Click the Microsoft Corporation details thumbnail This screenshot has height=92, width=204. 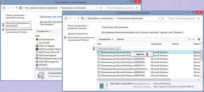104,86
